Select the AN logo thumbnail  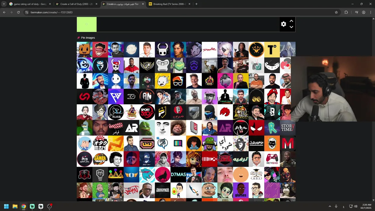(147, 96)
